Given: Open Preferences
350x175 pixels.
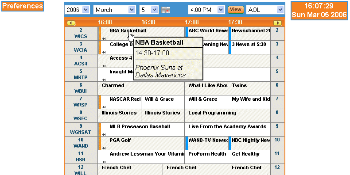Looking at the screenshot, I should (23, 6).
